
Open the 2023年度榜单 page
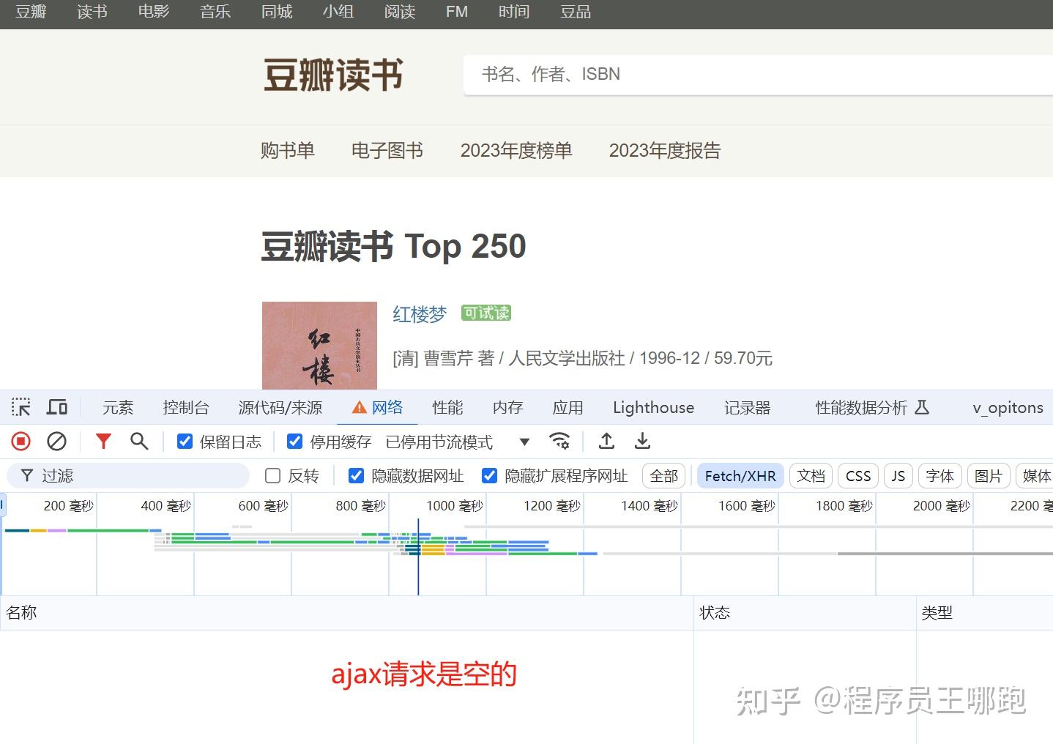(x=516, y=151)
